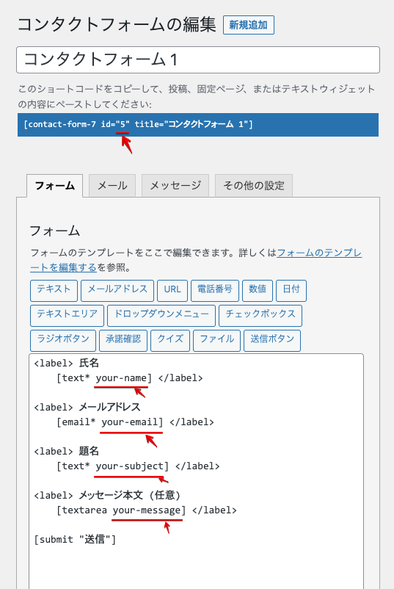Add a 承諾確認 tag
394x589 pixels.
click(x=123, y=340)
